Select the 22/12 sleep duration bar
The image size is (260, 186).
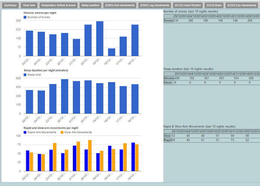(65, 96)
